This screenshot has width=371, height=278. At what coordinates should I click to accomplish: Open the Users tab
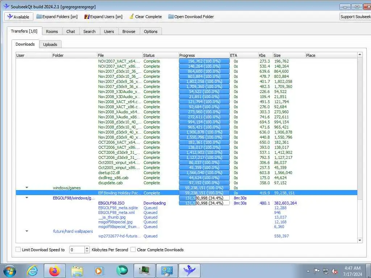pos(109,31)
